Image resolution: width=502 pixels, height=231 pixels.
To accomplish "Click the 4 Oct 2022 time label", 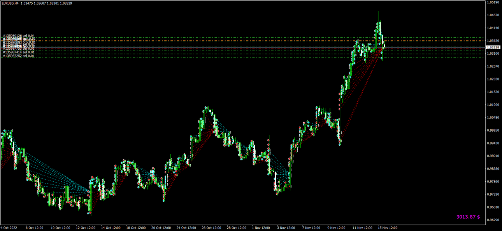I will pyautogui.click(x=9, y=228).
